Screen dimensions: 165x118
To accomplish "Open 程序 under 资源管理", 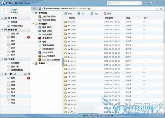I will 11,37.
